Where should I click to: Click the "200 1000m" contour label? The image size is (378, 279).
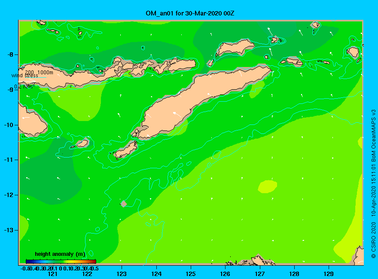[39, 72]
